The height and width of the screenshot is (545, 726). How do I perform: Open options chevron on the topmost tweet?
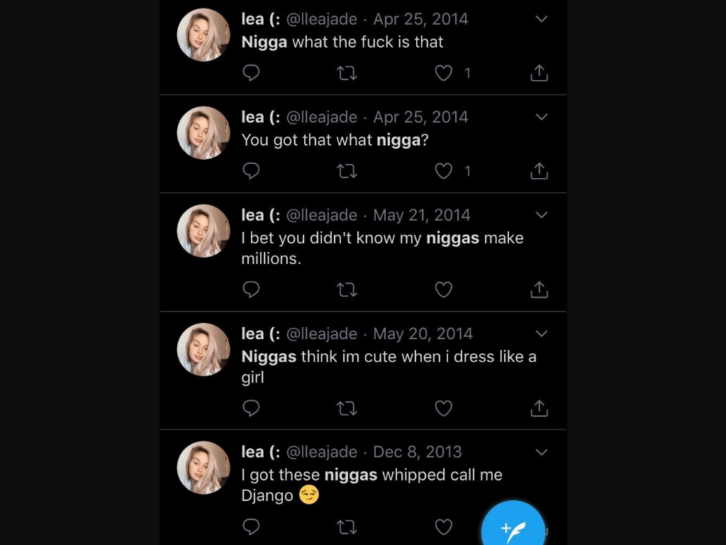pyautogui.click(x=541, y=19)
